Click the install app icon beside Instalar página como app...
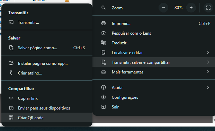The height and width of the screenshot is (131, 215). point(11,63)
